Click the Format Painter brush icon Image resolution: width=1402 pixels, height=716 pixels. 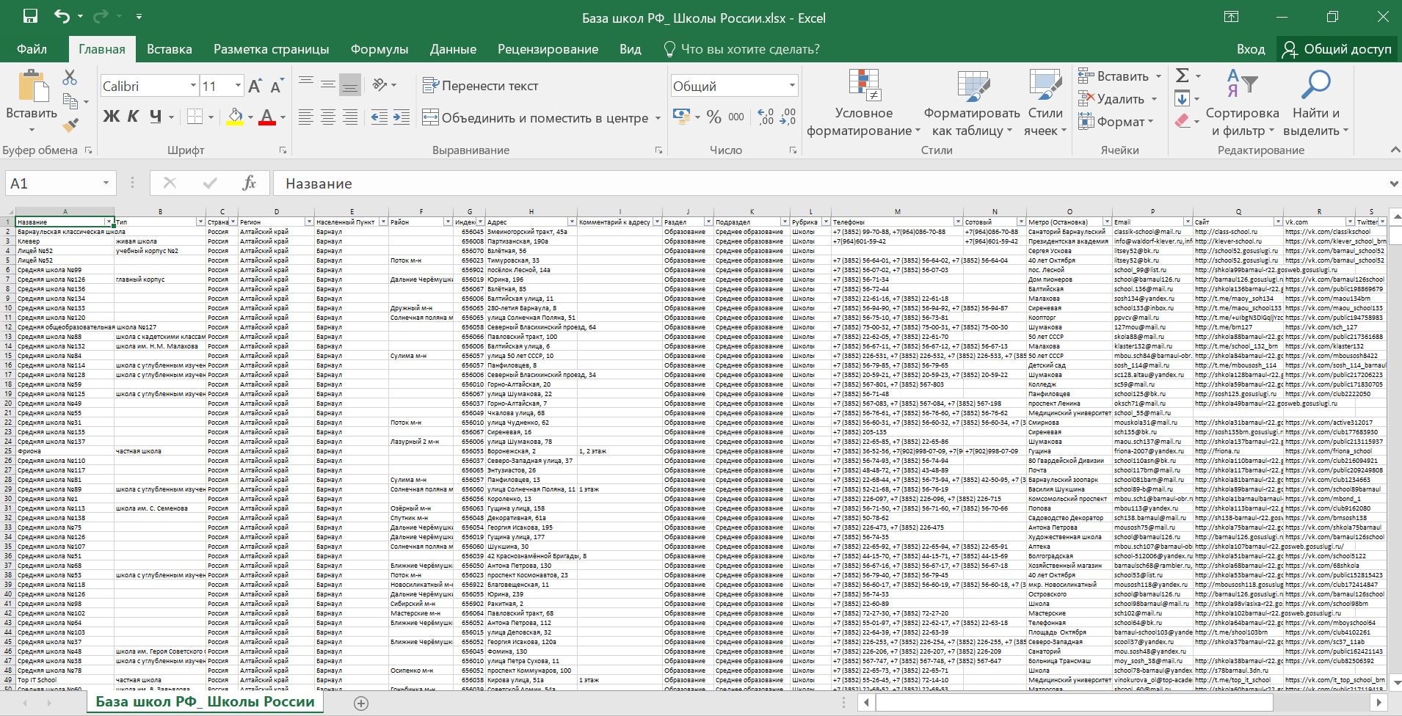click(x=70, y=125)
